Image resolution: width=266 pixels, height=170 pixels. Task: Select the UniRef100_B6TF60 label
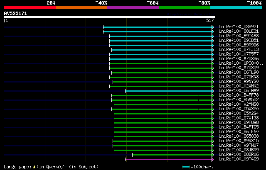coord(239,132)
